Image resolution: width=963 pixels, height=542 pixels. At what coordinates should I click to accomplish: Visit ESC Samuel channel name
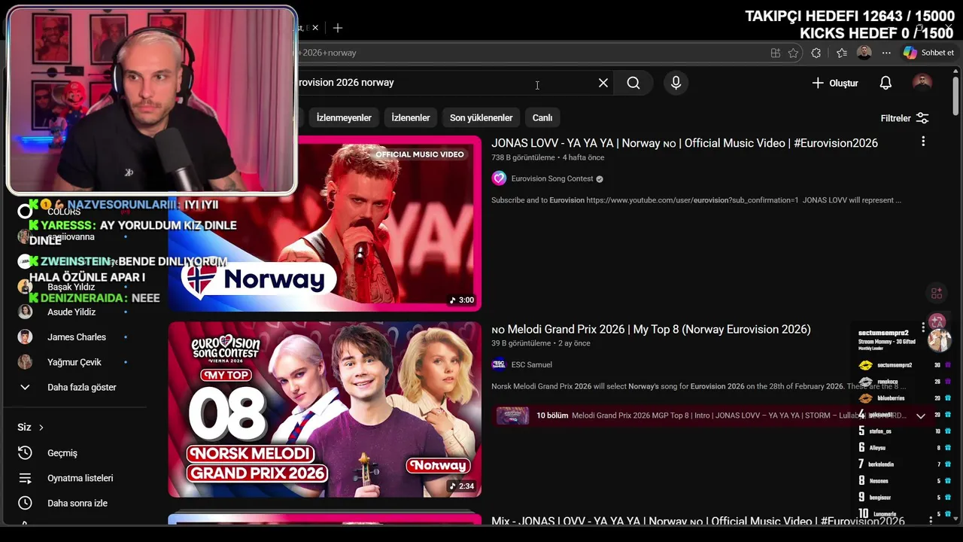click(x=531, y=364)
